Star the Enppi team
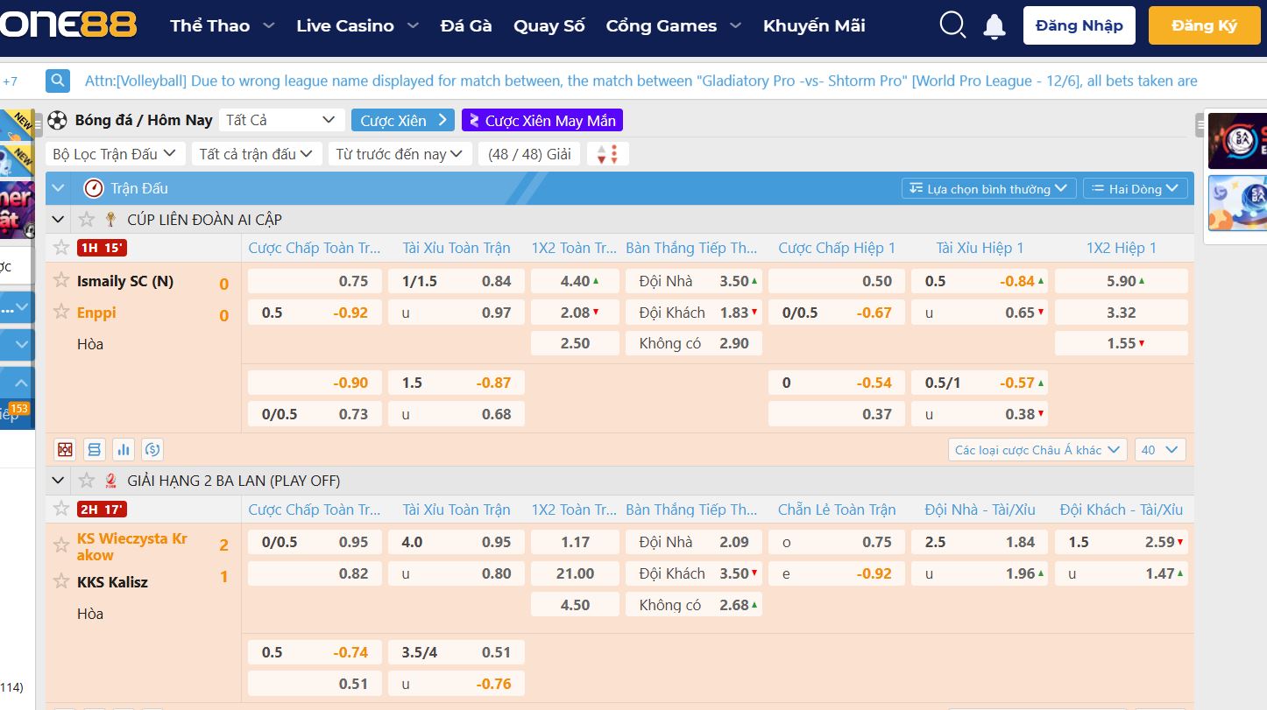Image resolution: width=1267 pixels, height=710 pixels. 61,312
